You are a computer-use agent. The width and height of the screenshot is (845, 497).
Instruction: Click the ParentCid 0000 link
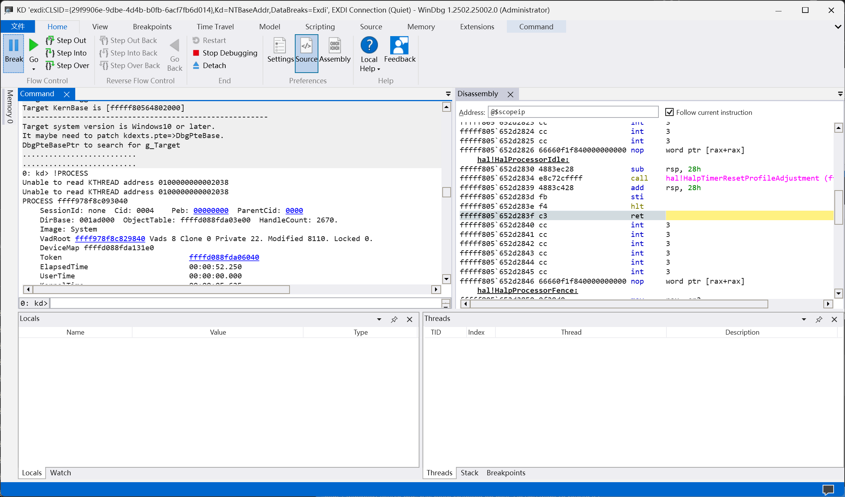(x=294, y=210)
